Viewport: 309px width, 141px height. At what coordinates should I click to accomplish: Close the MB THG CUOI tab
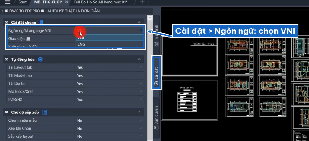67,2
